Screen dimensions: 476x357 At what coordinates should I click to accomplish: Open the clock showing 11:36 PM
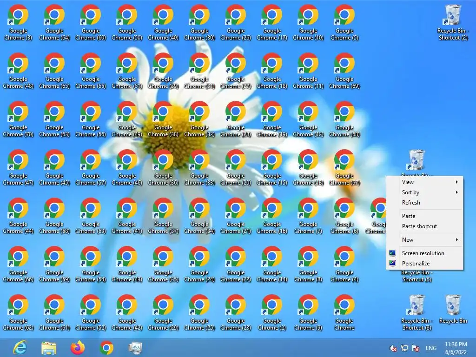pyautogui.click(x=456, y=348)
